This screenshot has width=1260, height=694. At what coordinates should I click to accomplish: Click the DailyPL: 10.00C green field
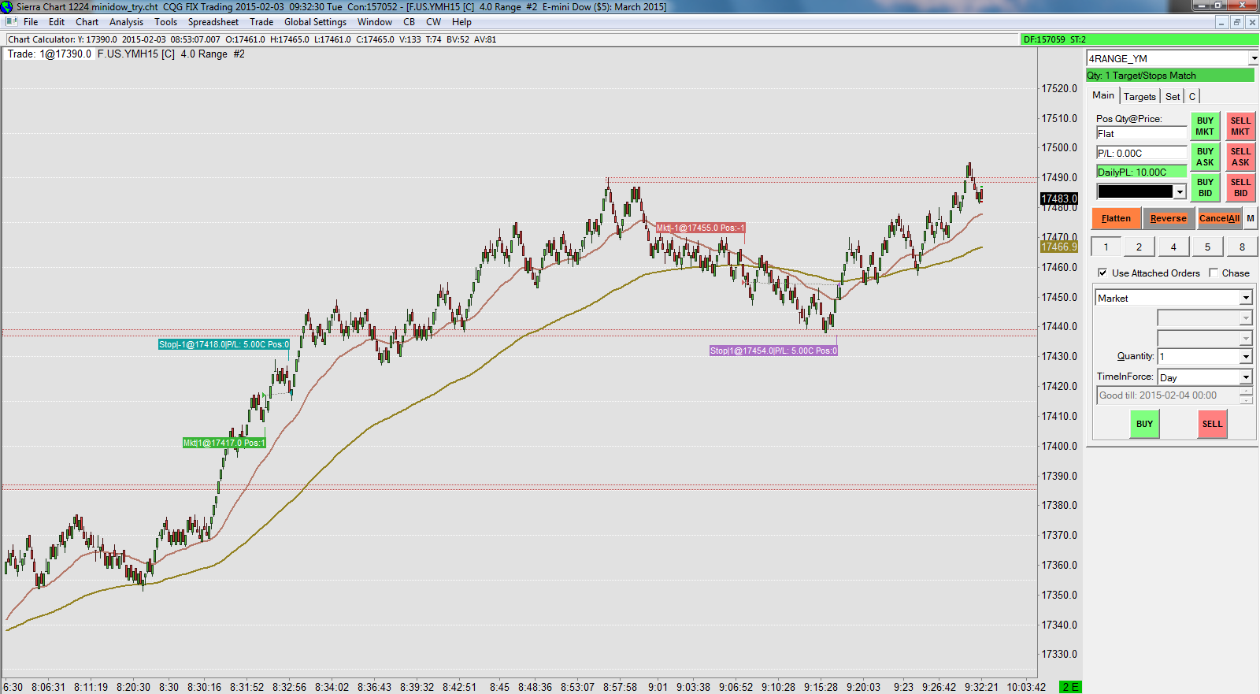click(x=1141, y=172)
